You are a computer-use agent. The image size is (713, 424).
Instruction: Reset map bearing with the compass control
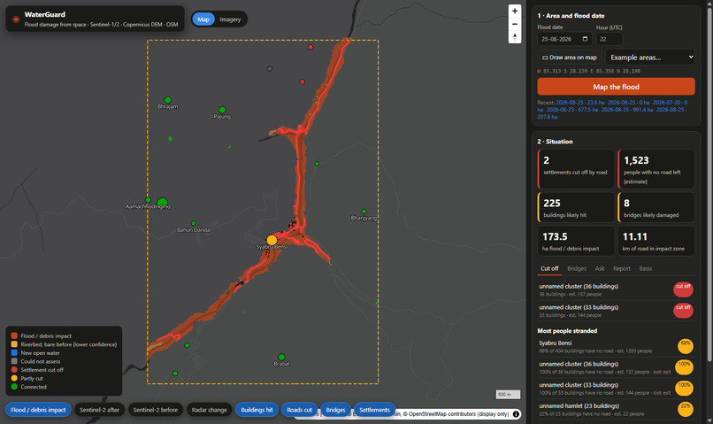[x=514, y=37]
